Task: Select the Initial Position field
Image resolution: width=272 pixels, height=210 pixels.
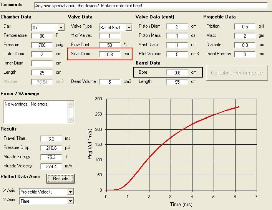Action: 245,54
